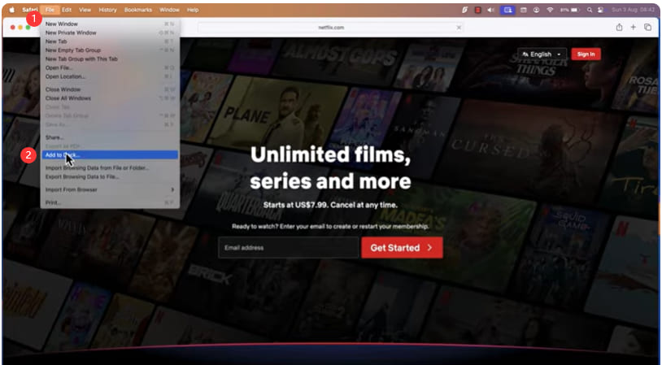The width and height of the screenshot is (662, 365).
Task: Select Export Browsing Data to File
Action: tap(110, 176)
